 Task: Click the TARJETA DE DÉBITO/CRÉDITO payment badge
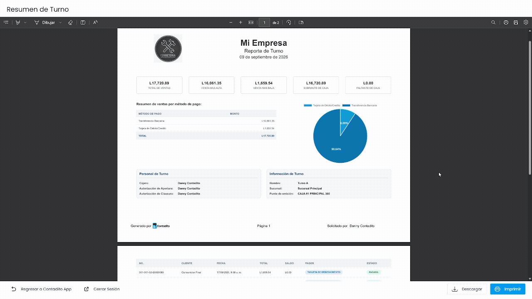coord(324,272)
